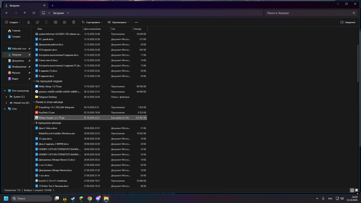Screen dimensions: 361x203
Task: Open the Сортировать dropdown
Action: tap(92, 22)
